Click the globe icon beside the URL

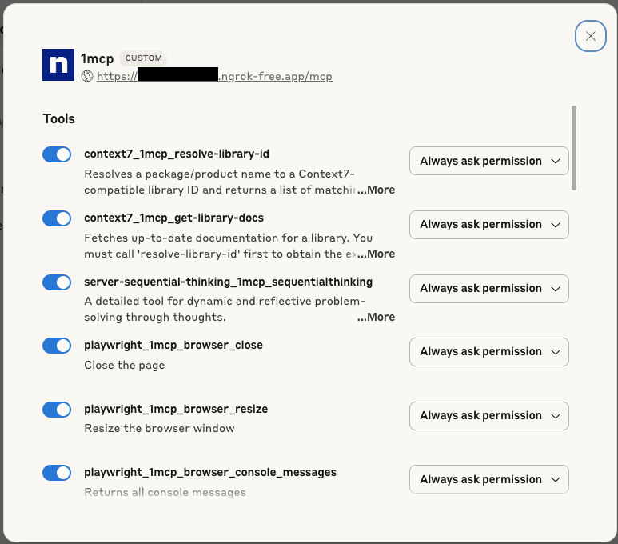point(87,76)
